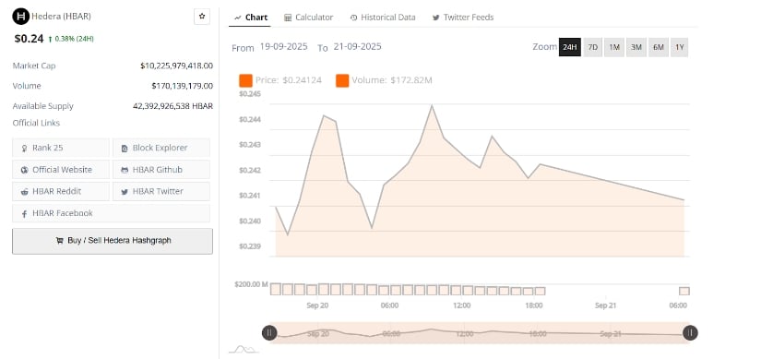Screen dimensions: 761x359
Task: Click the Hedera H logo icon
Action: click(x=21, y=17)
